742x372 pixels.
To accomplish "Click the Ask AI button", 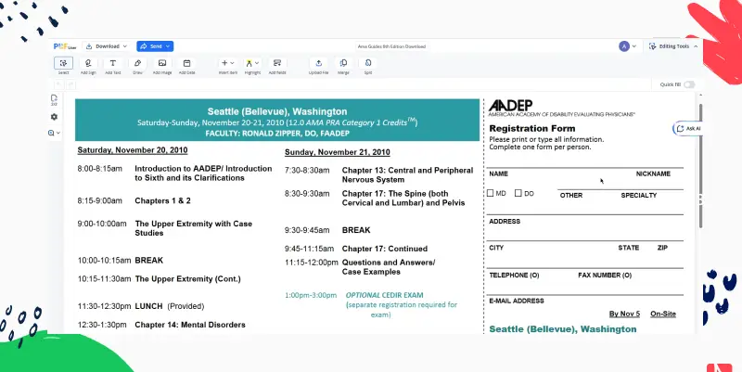I will (x=688, y=128).
